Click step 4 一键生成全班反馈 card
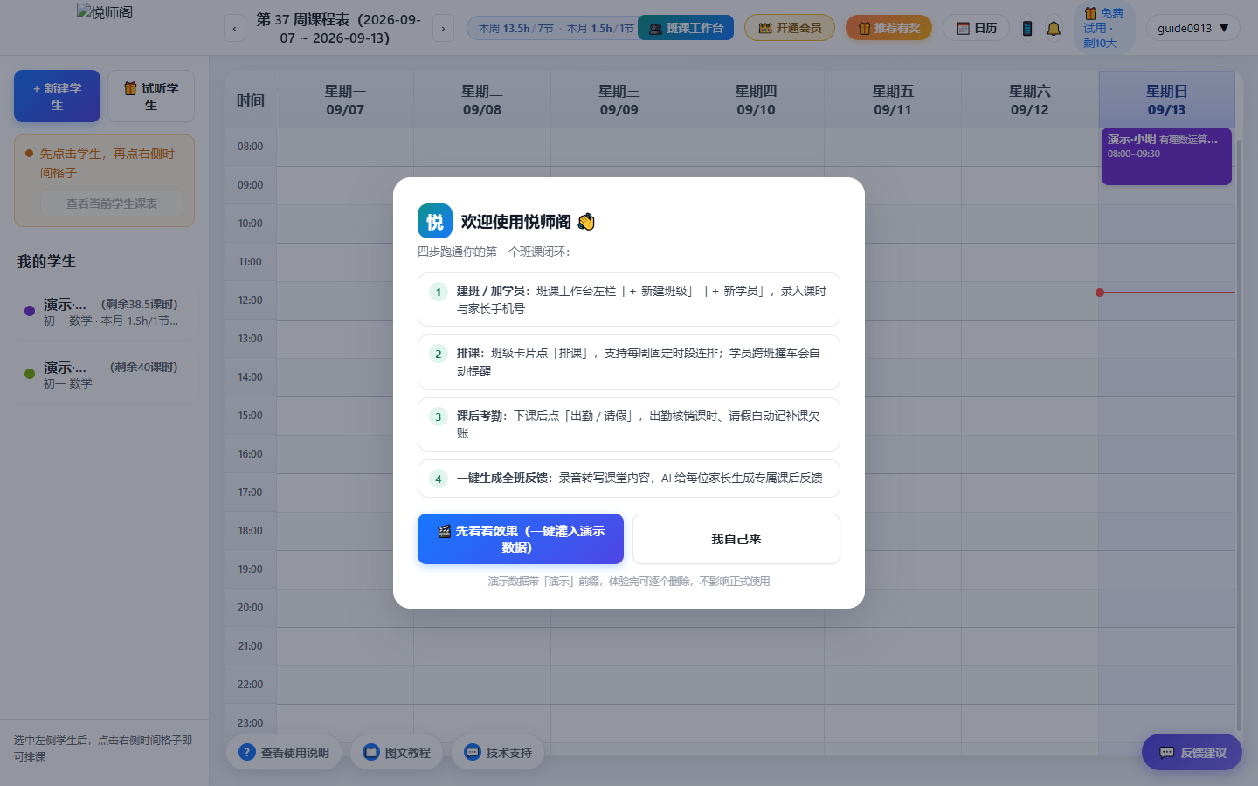 (629, 479)
